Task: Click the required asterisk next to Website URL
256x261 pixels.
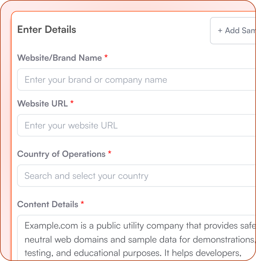Action: coord(72,103)
